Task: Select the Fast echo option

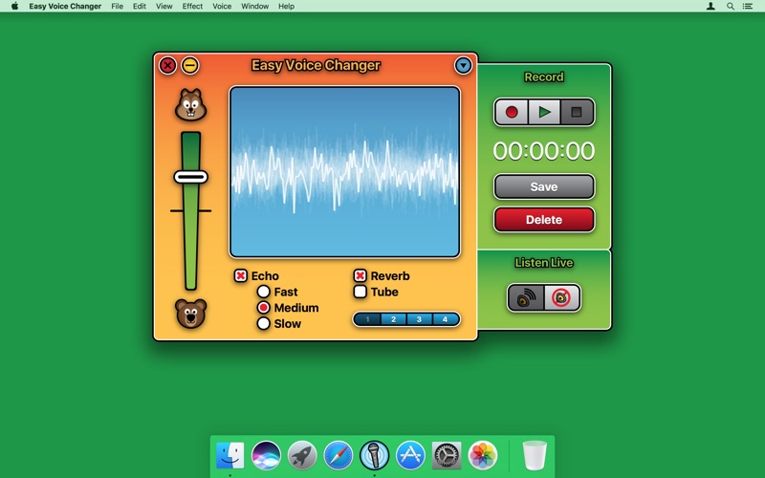Action: point(264,292)
